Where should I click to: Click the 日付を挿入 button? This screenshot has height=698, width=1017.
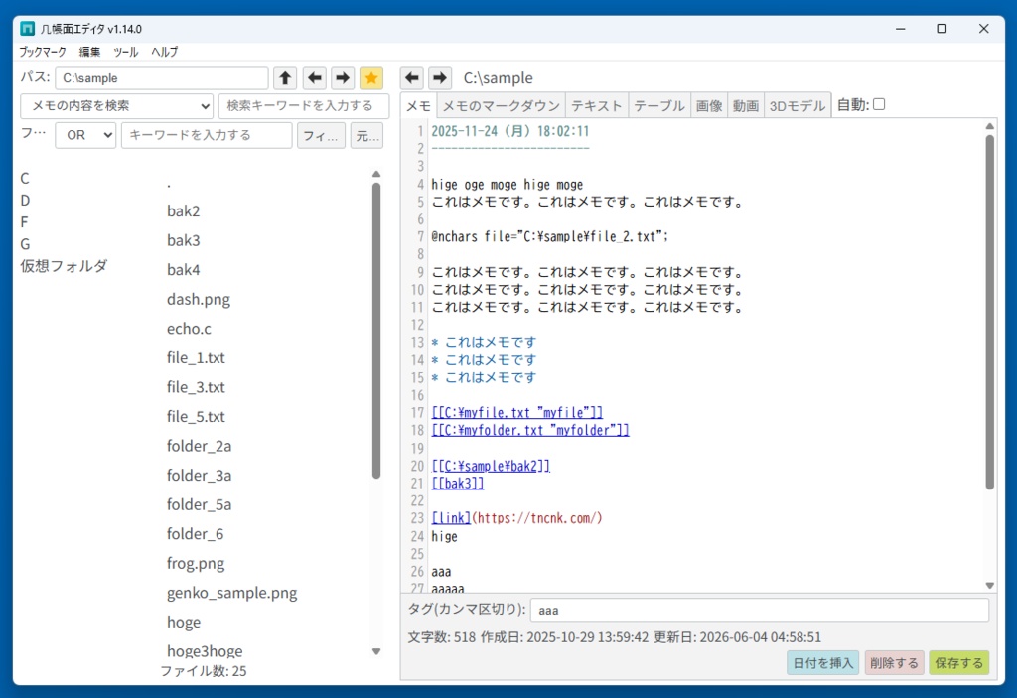[823, 663]
